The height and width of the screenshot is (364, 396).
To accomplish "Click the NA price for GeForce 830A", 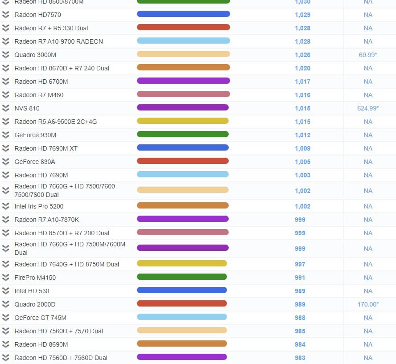I will tap(368, 162).
